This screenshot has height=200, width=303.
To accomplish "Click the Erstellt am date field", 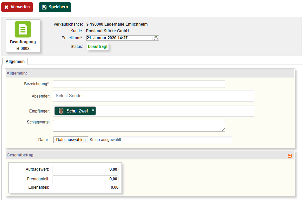I will tap(119, 38).
